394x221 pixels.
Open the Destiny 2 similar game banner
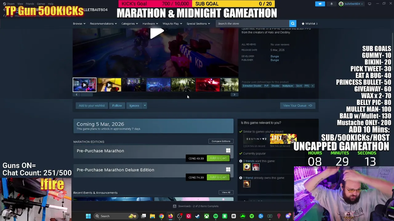(x=256, y=139)
